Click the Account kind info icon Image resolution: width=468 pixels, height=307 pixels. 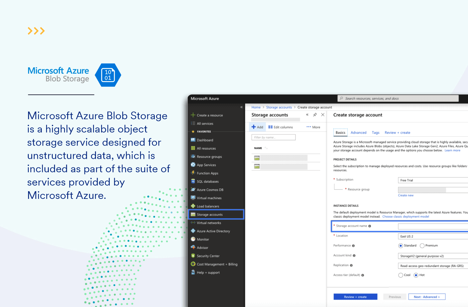pyautogui.click(x=354, y=256)
